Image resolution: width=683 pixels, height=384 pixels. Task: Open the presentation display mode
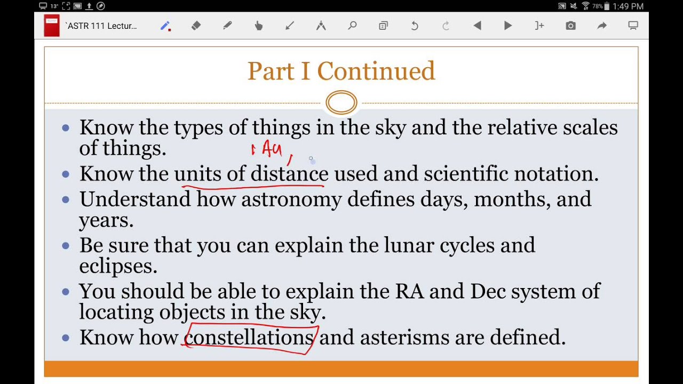click(633, 26)
